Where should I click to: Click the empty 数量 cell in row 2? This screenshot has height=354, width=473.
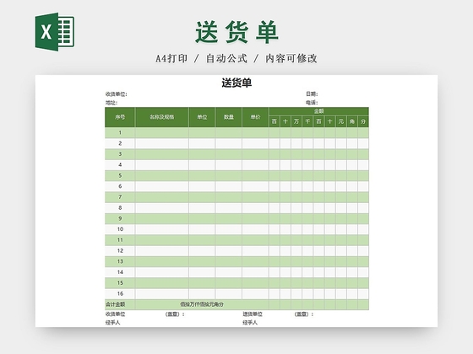pos(229,143)
